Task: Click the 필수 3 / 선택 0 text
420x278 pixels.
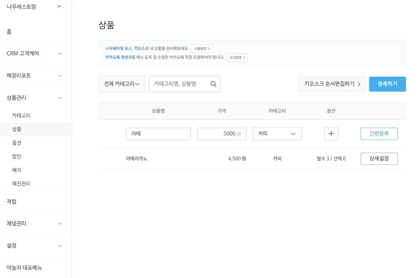Action: coord(331,159)
